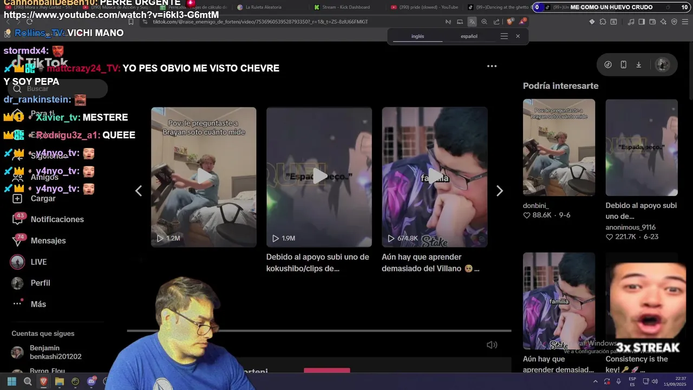Show next videos with right carousel arrow
This screenshot has width=693, height=390.
click(500, 191)
